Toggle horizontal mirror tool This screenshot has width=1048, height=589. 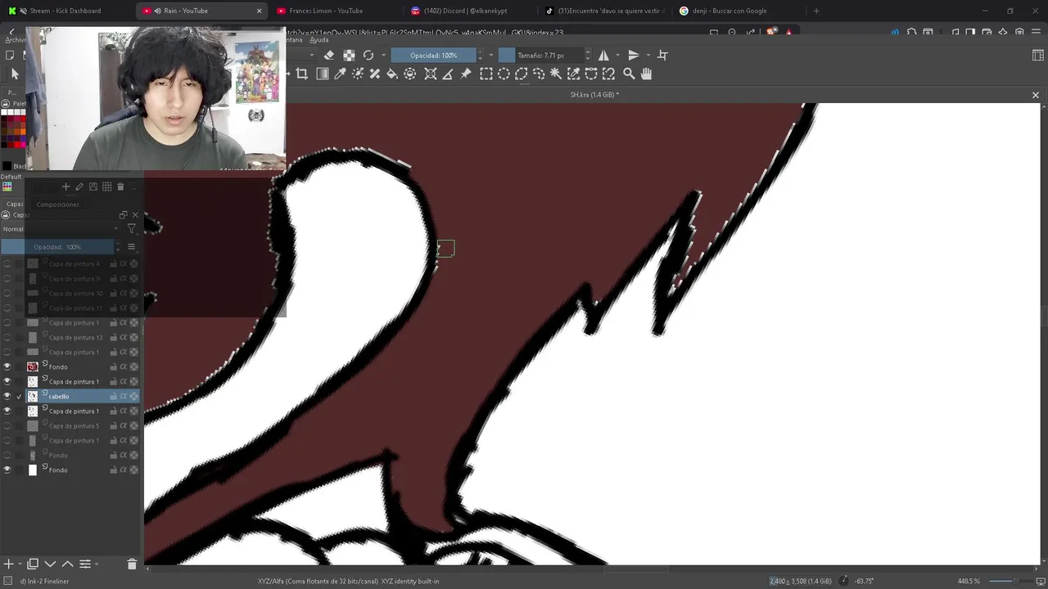pyautogui.click(x=603, y=55)
